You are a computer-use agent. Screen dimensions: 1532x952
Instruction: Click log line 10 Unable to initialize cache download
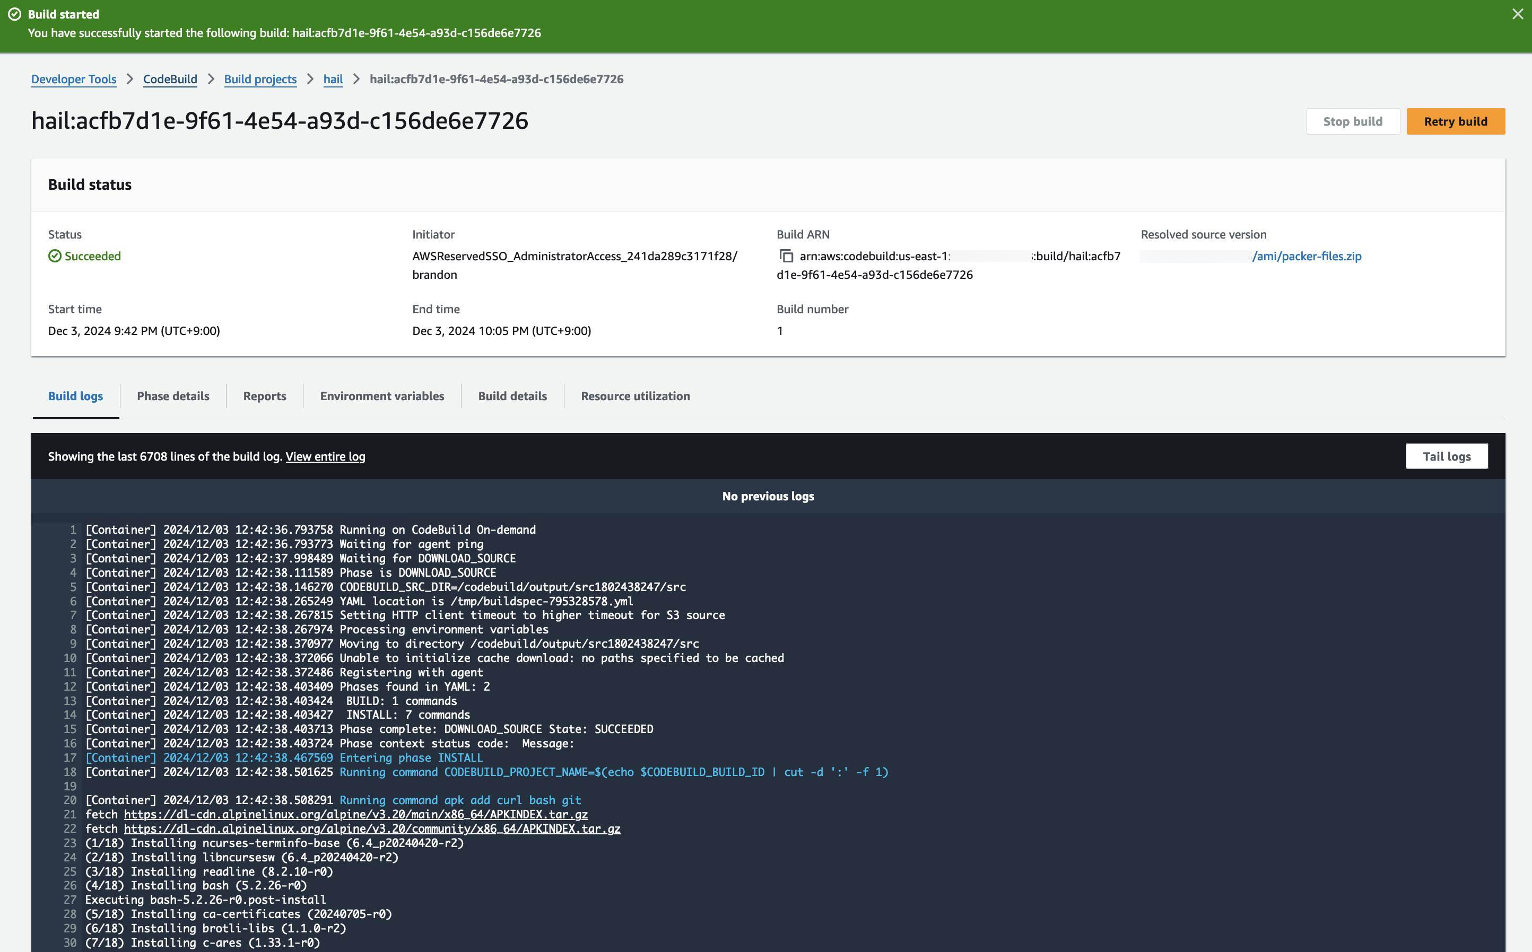(434, 657)
